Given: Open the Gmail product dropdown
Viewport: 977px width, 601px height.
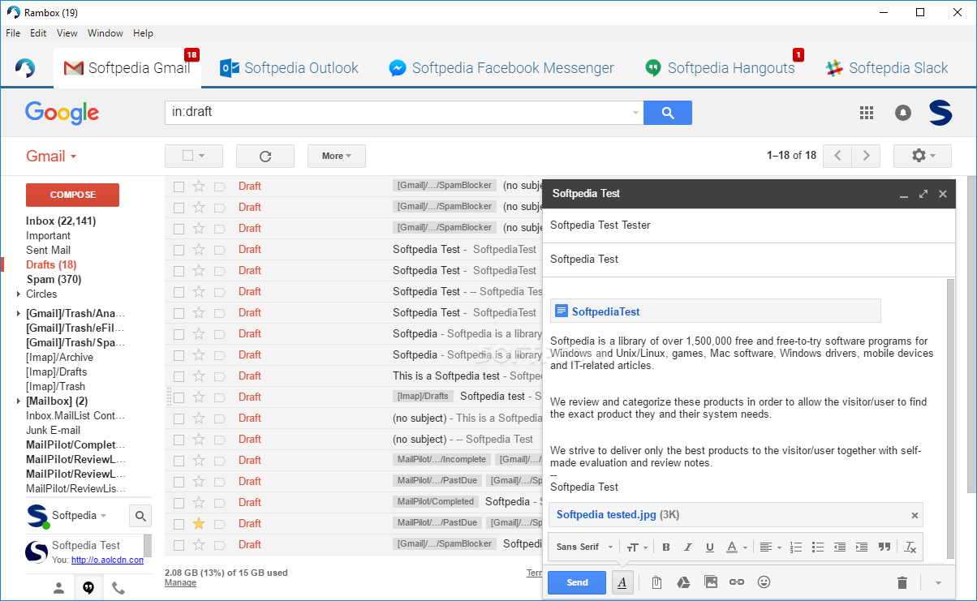Looking at the screenshot, I should pos(51,157).
